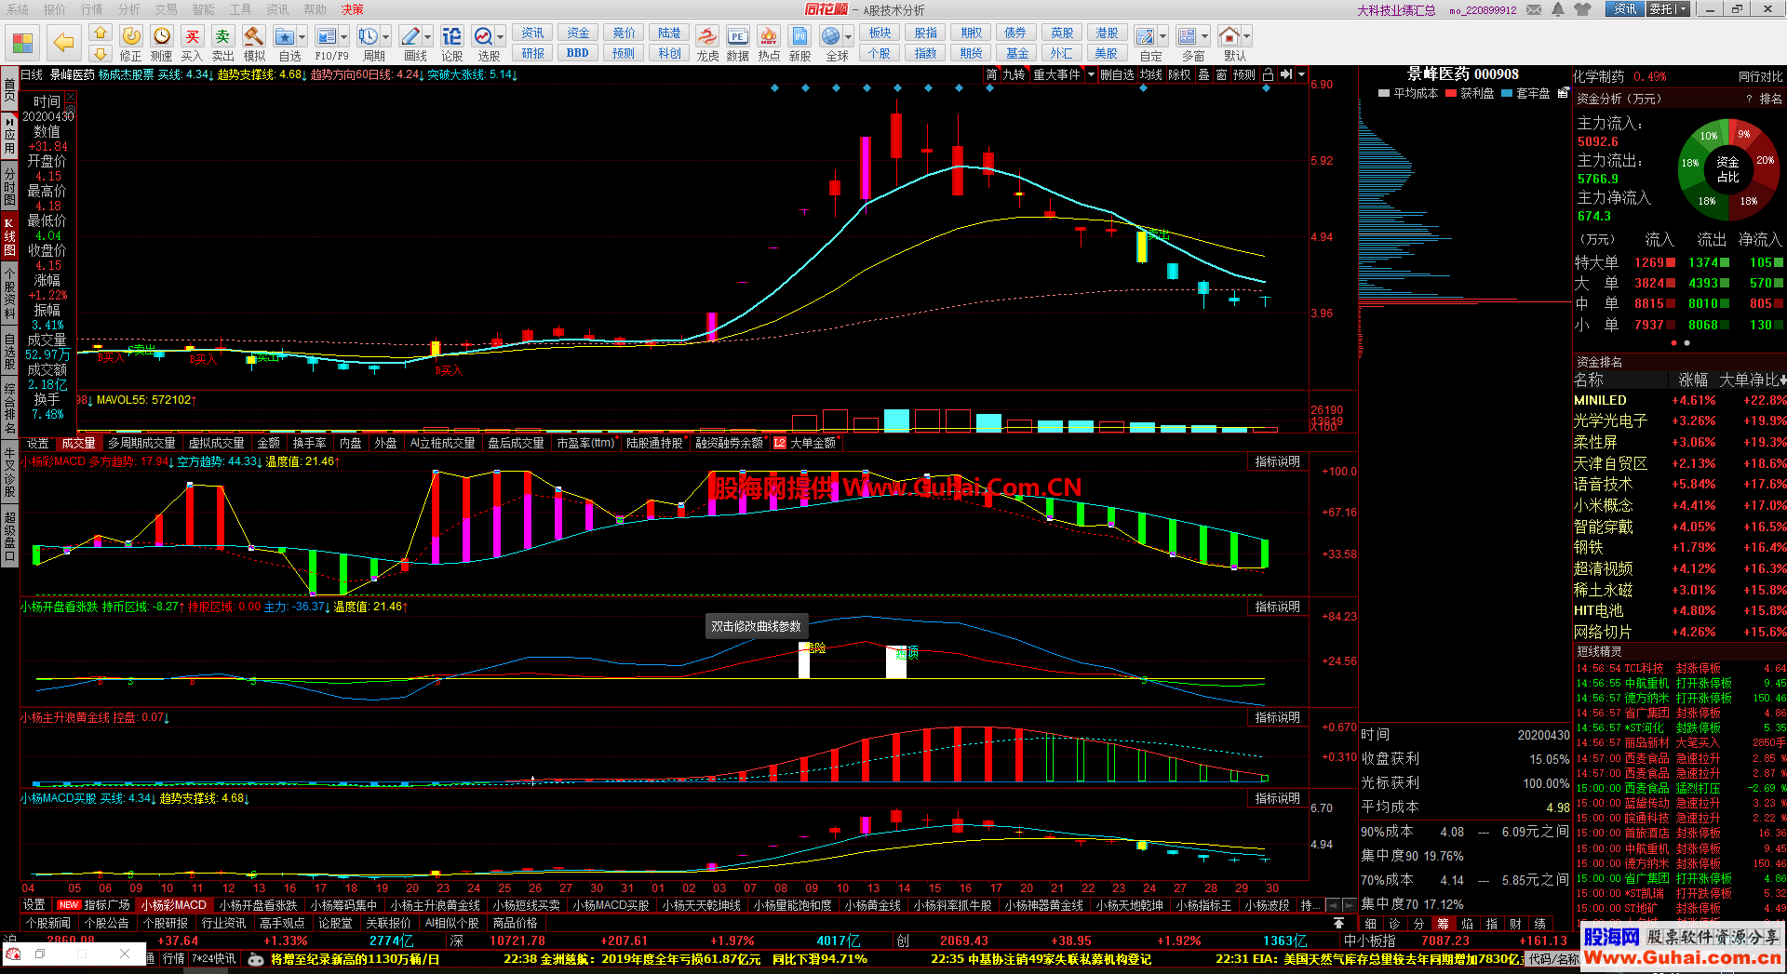Click the back arrow navigation icon
Image resolution: width=1787 pixels, height=974 pixels.
coord(63,43)
